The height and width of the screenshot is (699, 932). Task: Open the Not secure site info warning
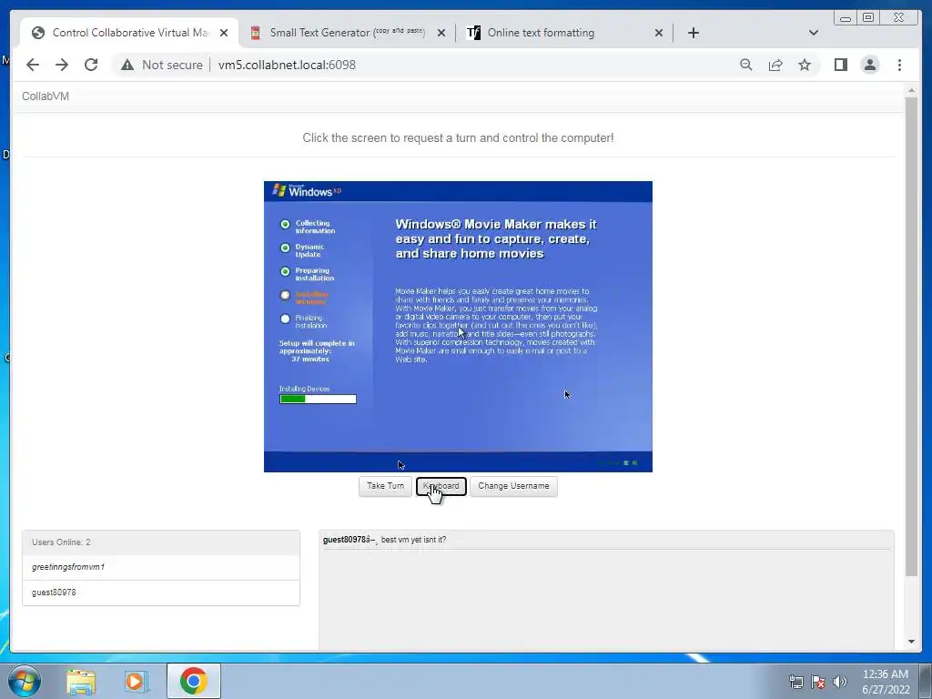(x=162, y=65)
